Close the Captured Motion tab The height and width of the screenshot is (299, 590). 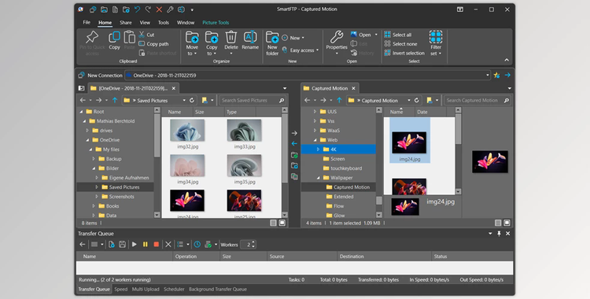pyautogui.click(x=353, y=88)
